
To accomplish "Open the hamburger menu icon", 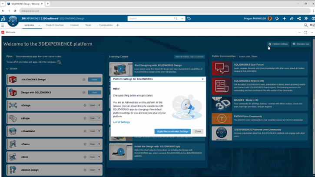I will pyautogui.click(x=3, y=25).
